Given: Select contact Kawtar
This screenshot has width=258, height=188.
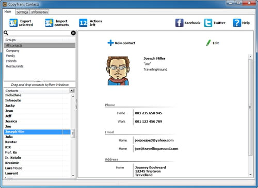Looking at the screenshot, I should coord(37,142).
